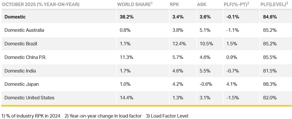Select the bold Domestic row label
This screenshot has height=119, width=292.
(15, 17)
